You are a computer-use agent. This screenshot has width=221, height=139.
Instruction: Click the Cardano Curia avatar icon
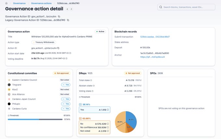tap(9, 109)
